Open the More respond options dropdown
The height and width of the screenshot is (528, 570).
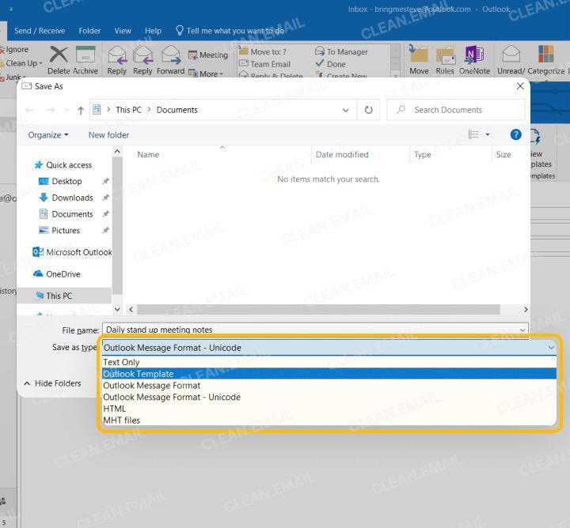pyautogui.click(x=206, y=74)
